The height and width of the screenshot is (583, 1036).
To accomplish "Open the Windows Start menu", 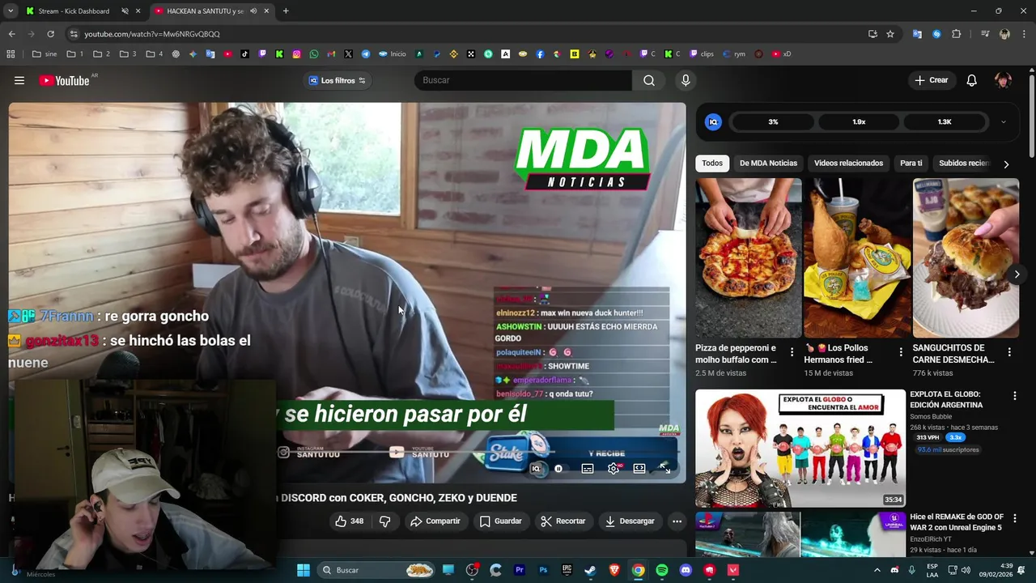I will (304, 570).
